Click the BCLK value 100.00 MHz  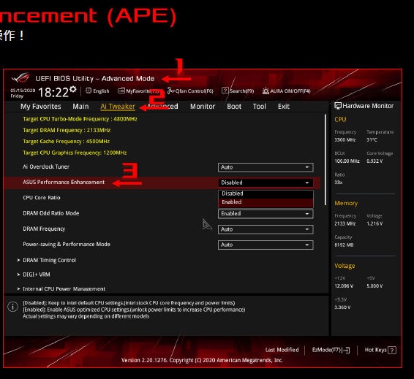[347, 161]
